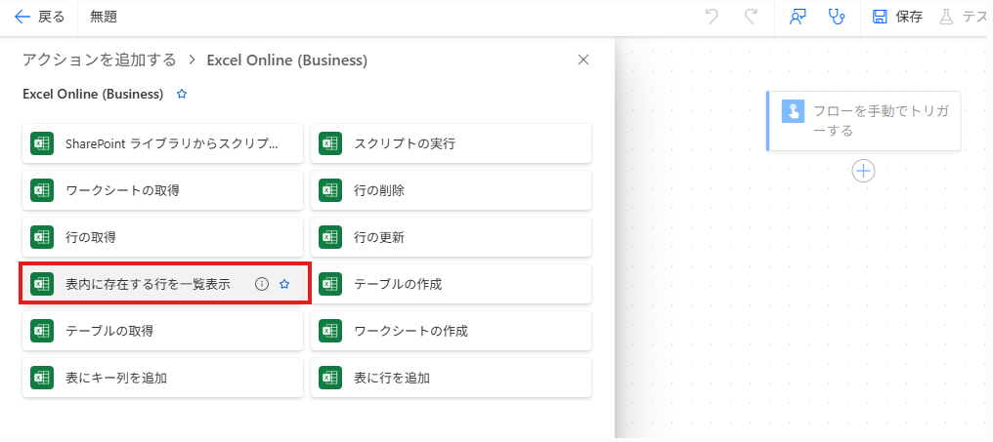Click Excel icon on テーブルの作成

330,285
